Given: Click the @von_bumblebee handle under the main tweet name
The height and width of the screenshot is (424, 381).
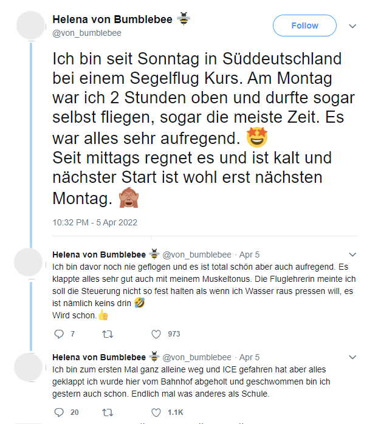Looking at the screenshot, I should coord(87,33).
